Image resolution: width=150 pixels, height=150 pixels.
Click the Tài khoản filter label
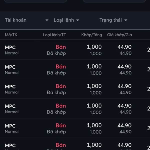[x=15, y=20]
